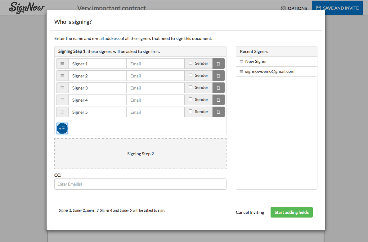Click handle icon beside signnowdemo@gmail.com
The width and height of the screenshot is (368, 242).
click(x=241, y=72)
